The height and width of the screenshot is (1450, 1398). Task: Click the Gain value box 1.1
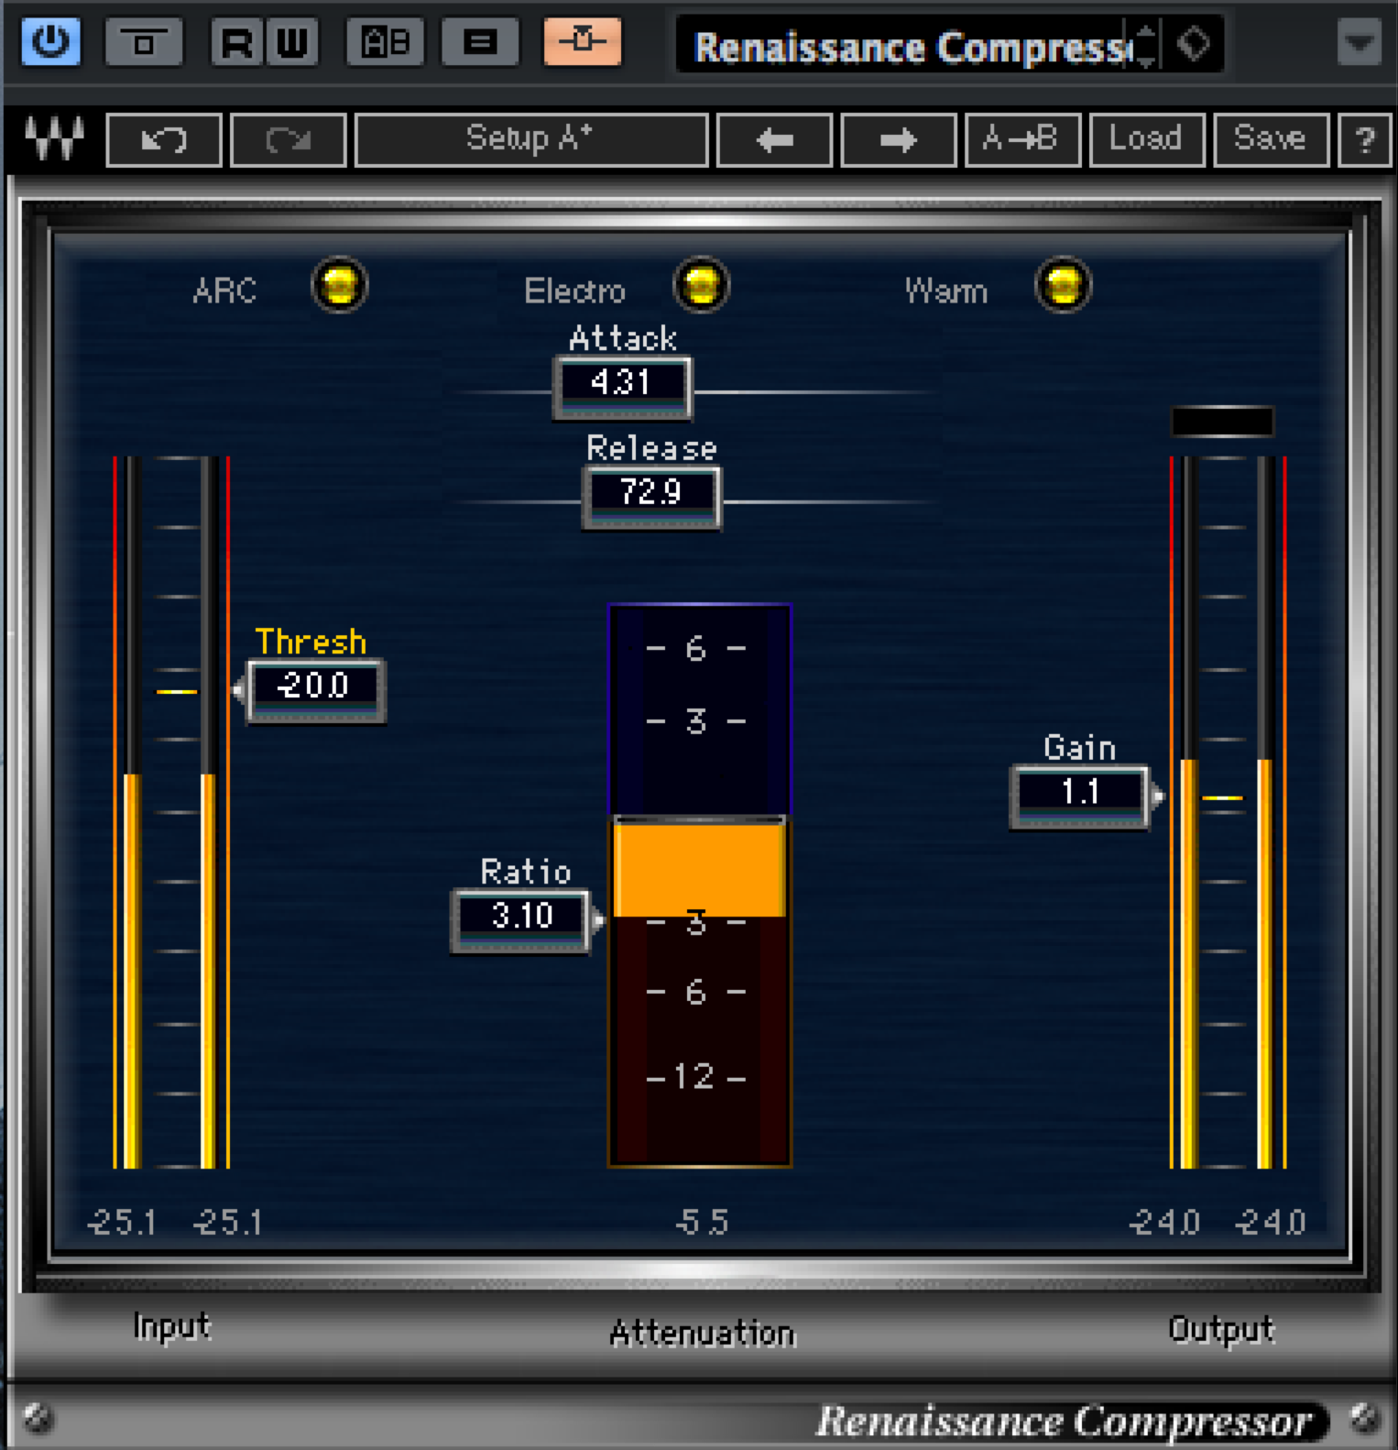(1079, 796)
